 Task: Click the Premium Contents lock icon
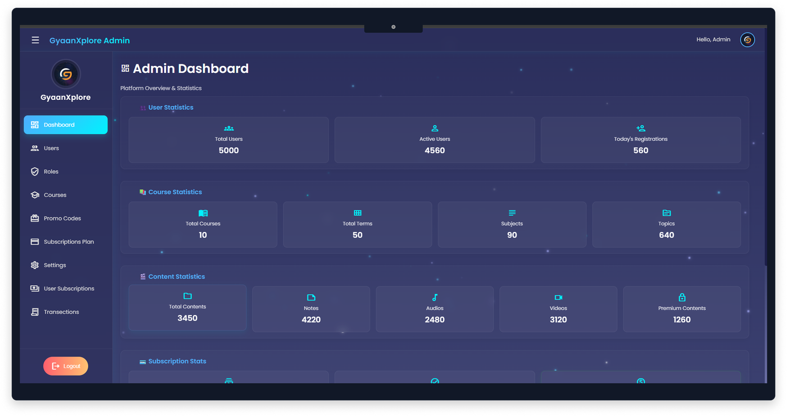click(x=682, y=297)
